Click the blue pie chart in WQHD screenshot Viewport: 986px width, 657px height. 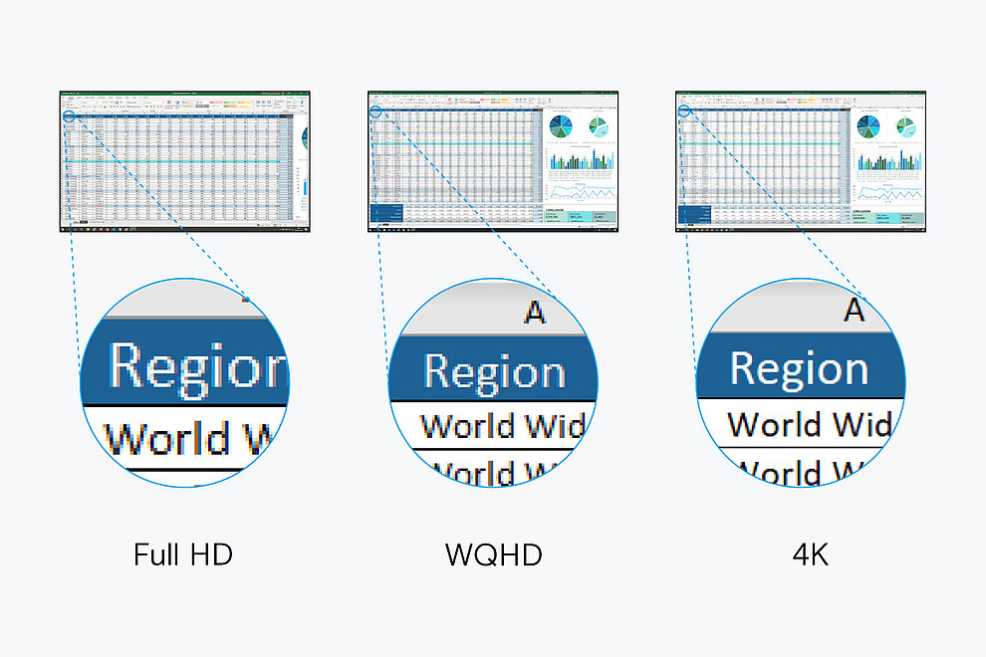click(x=563, y=126)
